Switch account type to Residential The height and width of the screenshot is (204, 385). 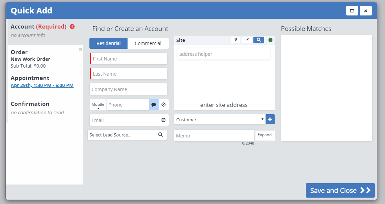[x=108, y=43]
